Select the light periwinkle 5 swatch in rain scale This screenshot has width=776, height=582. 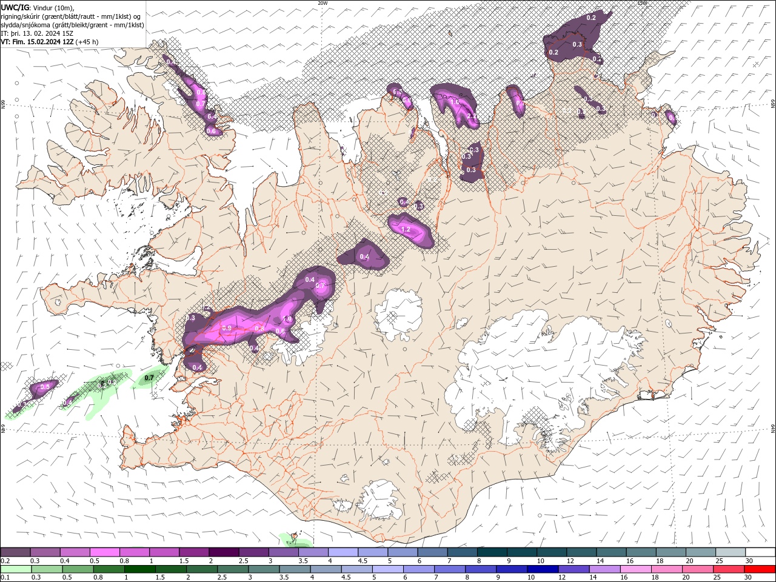387,569
